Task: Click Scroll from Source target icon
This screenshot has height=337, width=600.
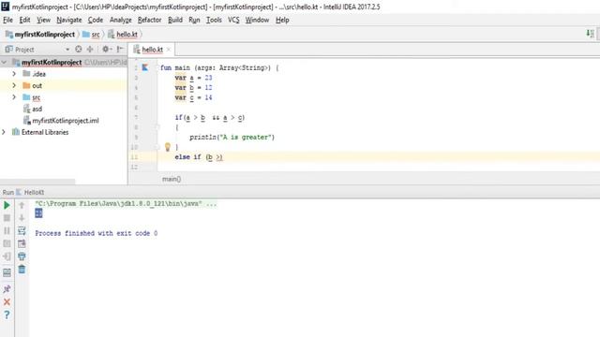Action: pos(79,49)
